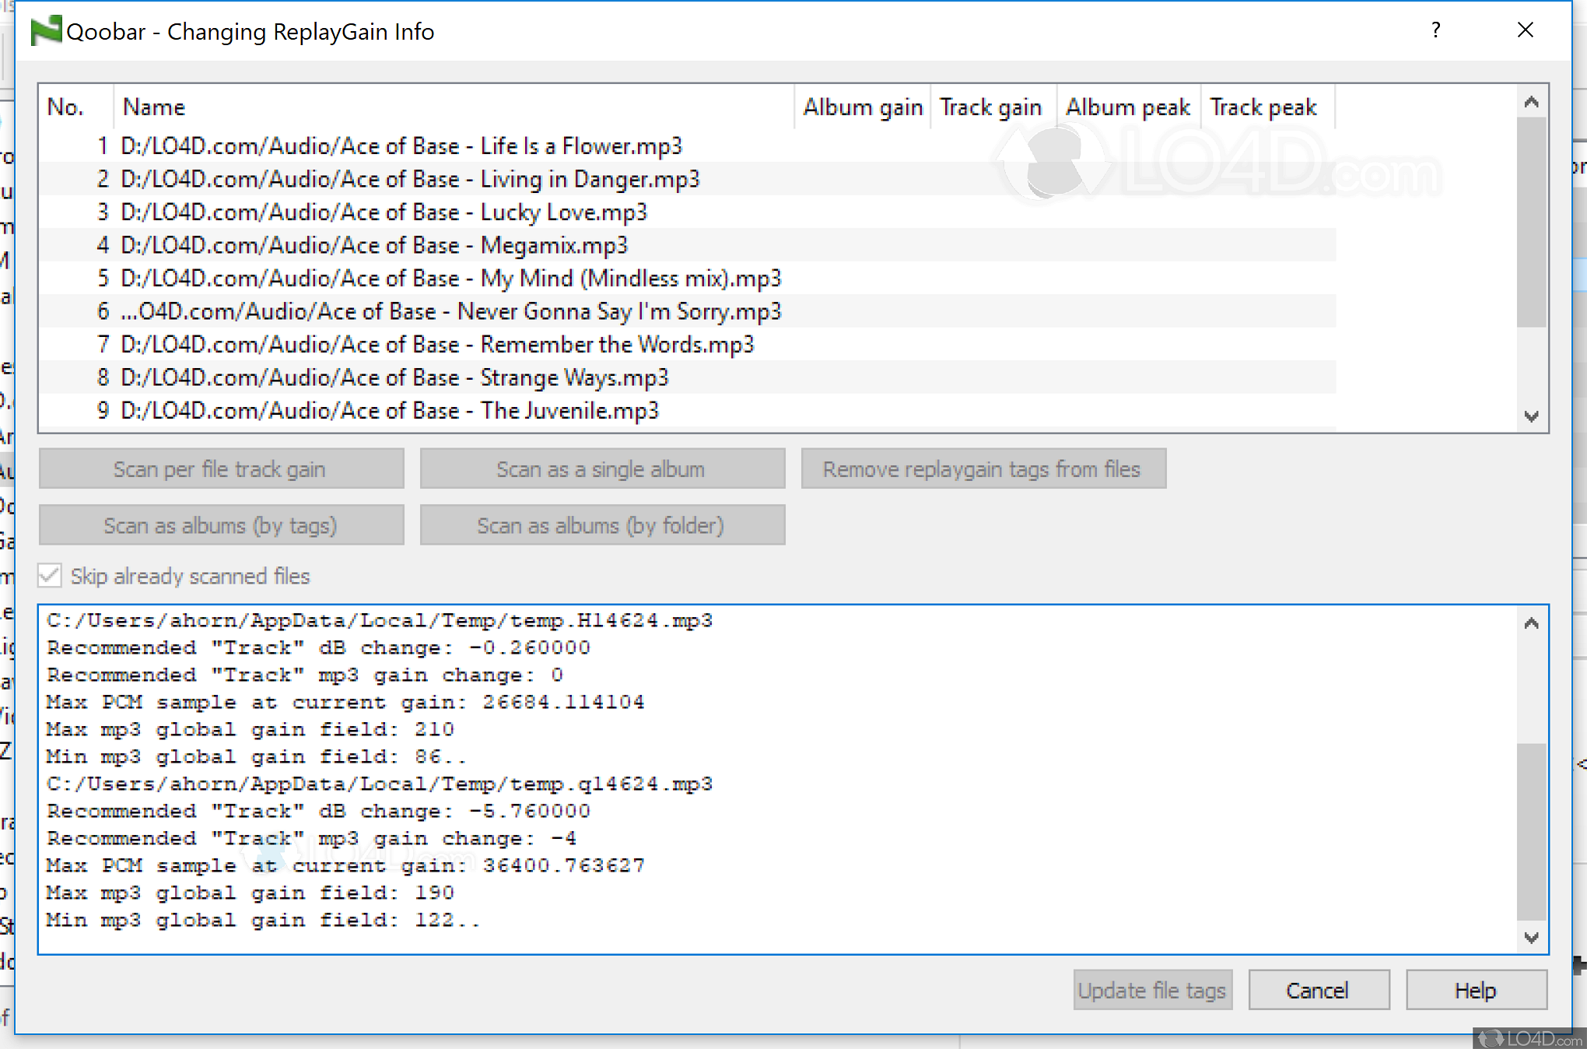Click the Cancel button
Screen dimensions: 1587x1049
(1318, 990)
